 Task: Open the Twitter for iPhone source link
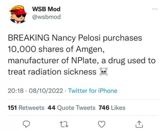pos(93,91)
